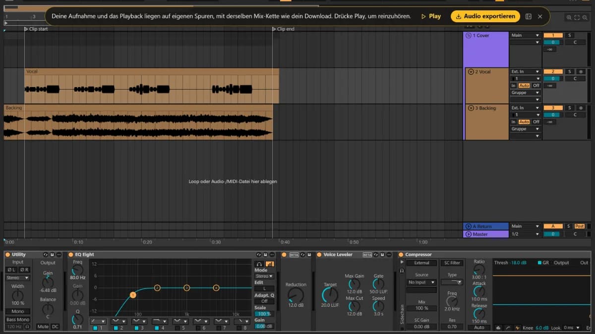Viewport: 595px width, 334px height.
Task: Select the Master track header
Action: point(486,234)
